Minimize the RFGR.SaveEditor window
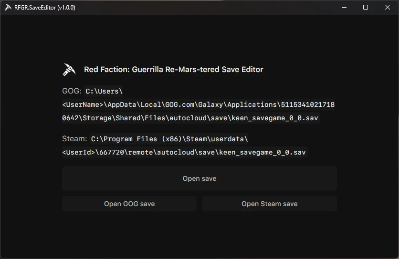399x259 pixels. tap(344, 7)
